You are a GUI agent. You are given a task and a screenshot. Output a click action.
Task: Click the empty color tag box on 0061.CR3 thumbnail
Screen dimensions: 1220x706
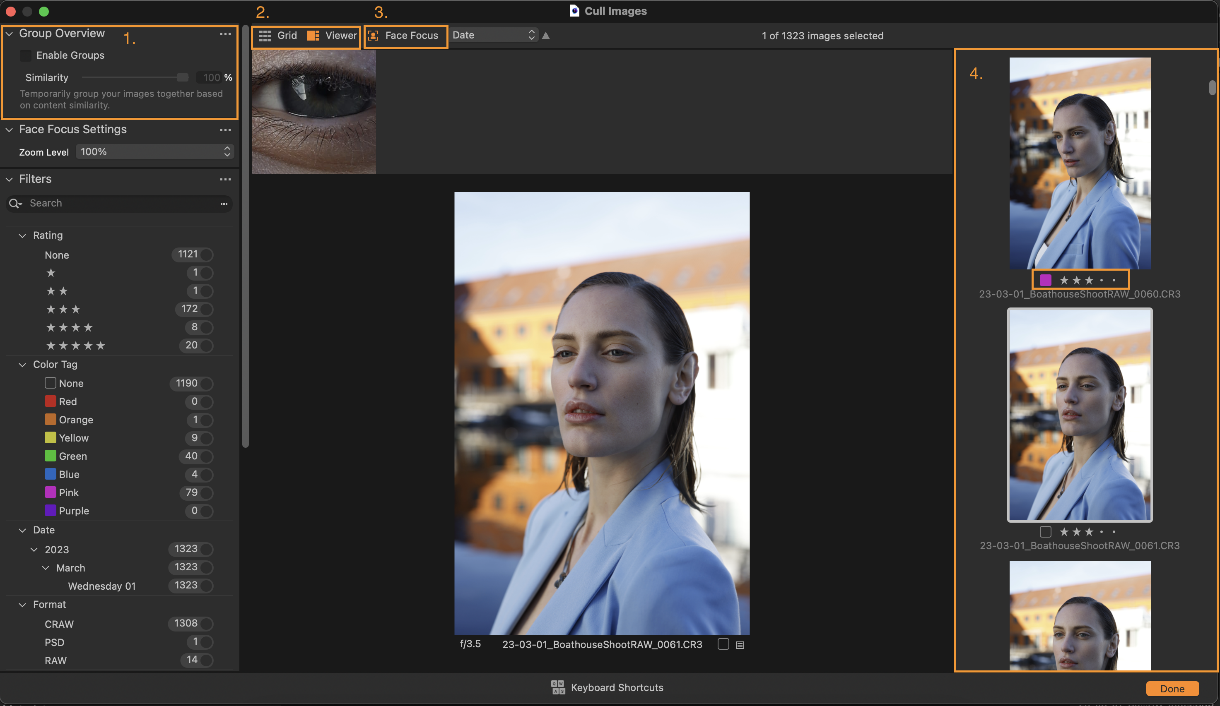(x=1046, y=532)
